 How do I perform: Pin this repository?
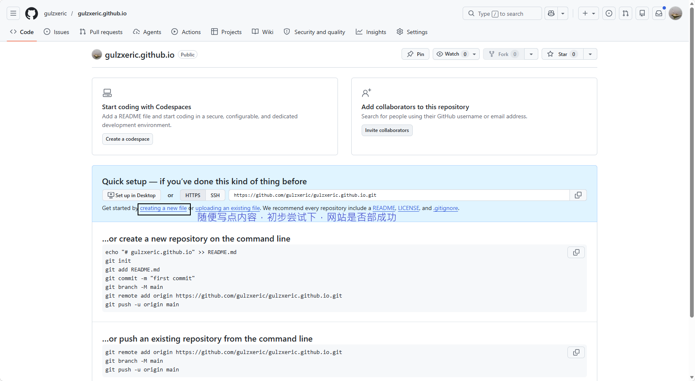coord(415,54)
